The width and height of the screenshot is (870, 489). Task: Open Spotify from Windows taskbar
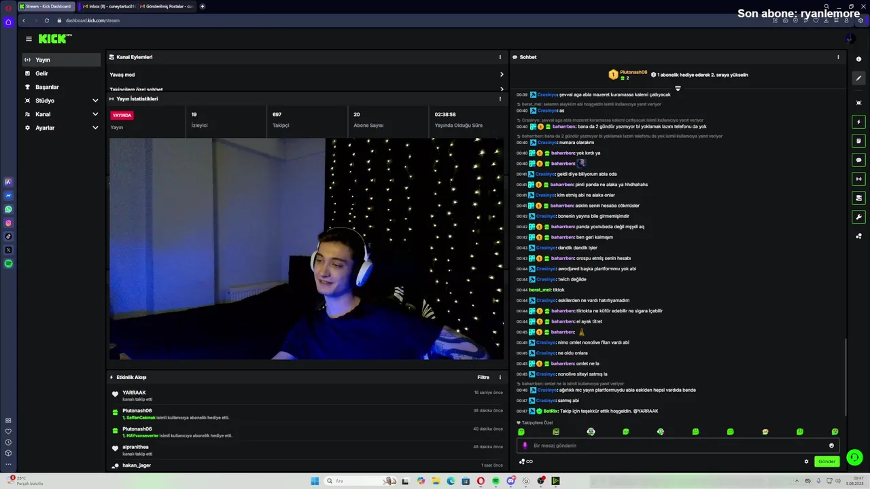495,481
